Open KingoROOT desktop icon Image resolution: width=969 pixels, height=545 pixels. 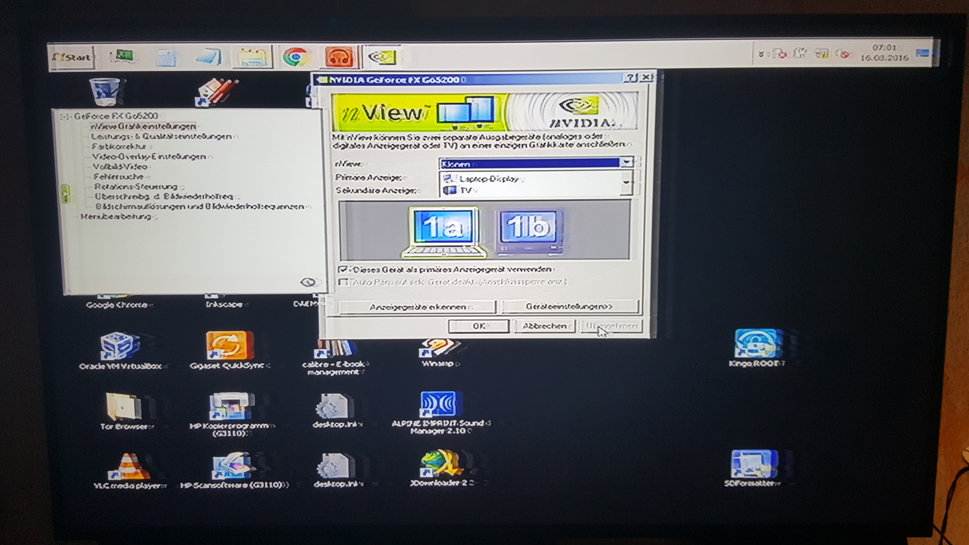(x=757, y=348)
